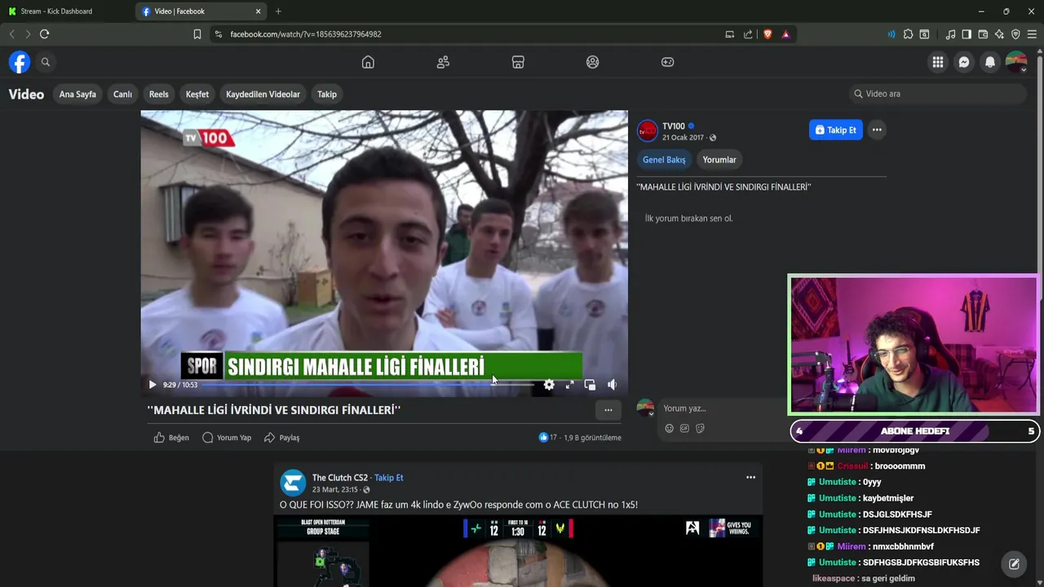Click the Yorum yaz comment field

722,408
